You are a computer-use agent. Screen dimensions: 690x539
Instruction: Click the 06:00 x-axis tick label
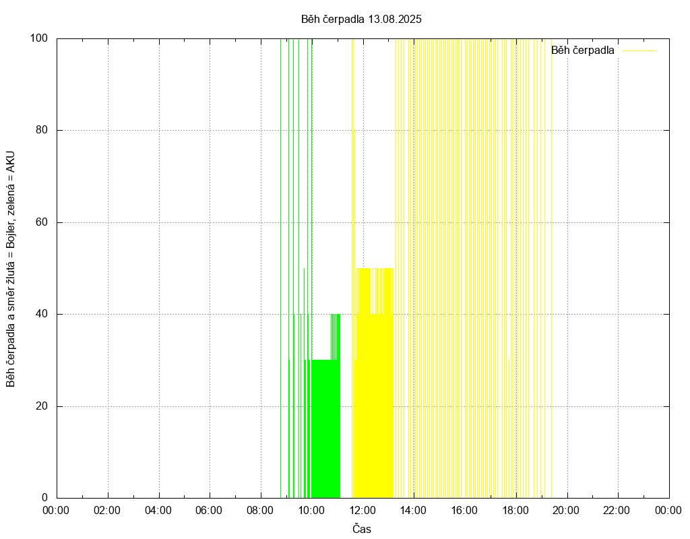pos(209,511)
